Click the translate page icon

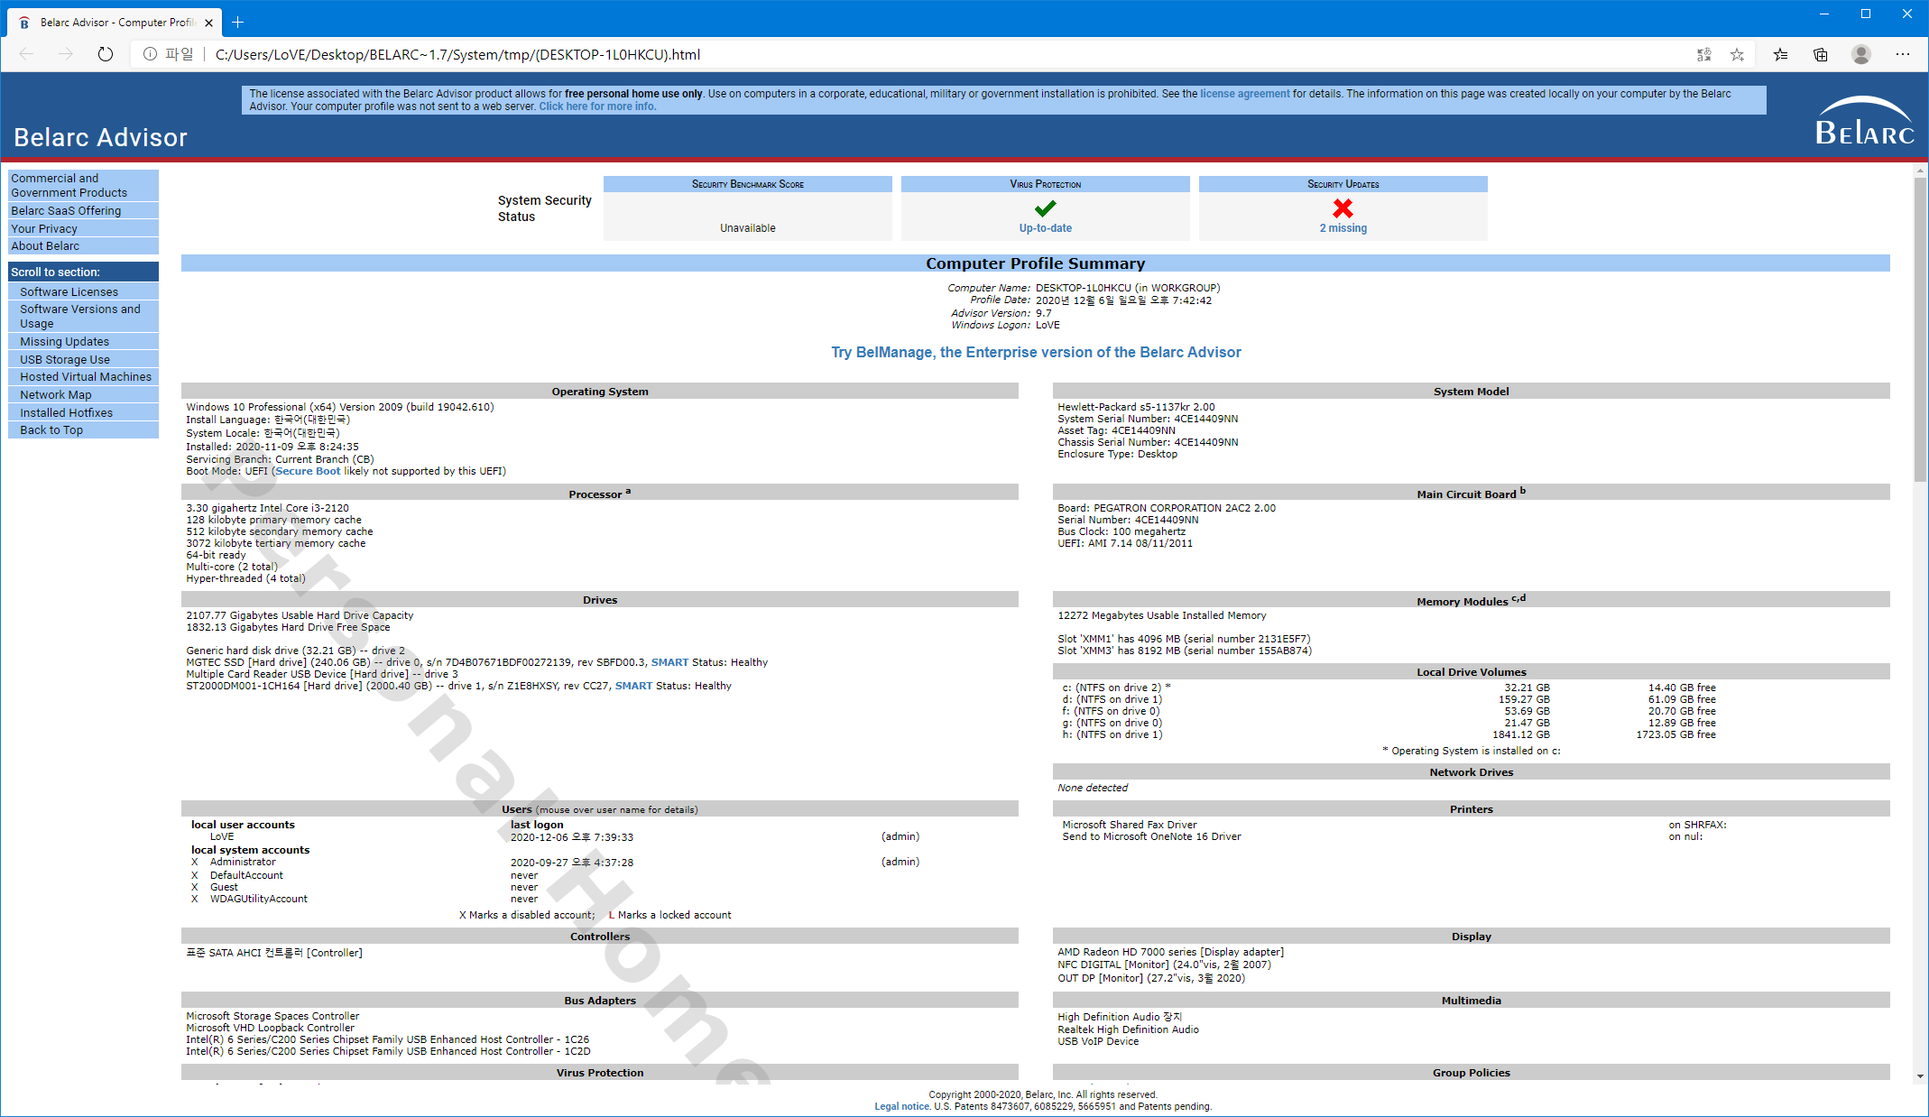point(1703,54)
